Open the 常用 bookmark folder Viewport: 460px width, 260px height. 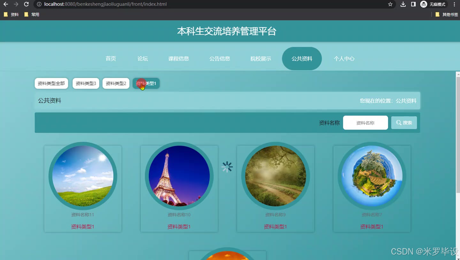point(32,14)
